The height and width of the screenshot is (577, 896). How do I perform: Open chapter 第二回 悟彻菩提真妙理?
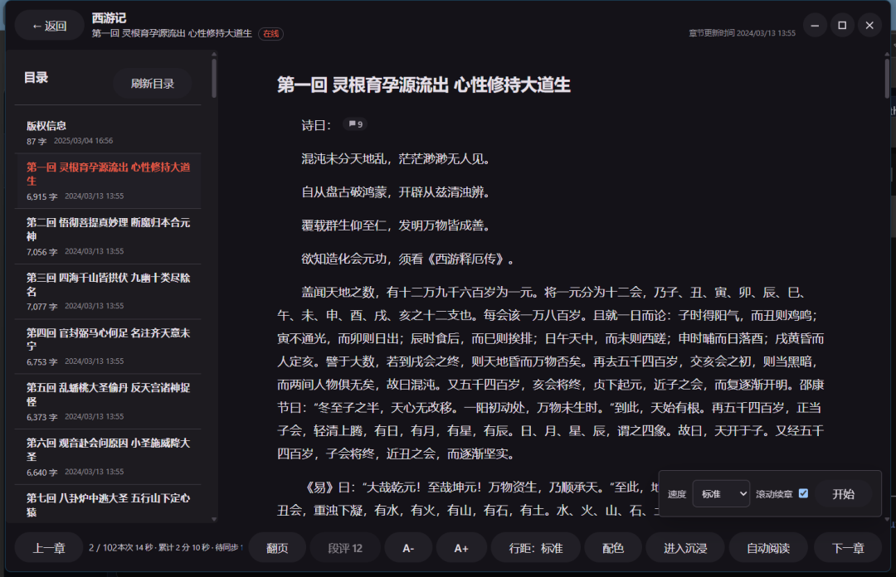pos(108,236)
